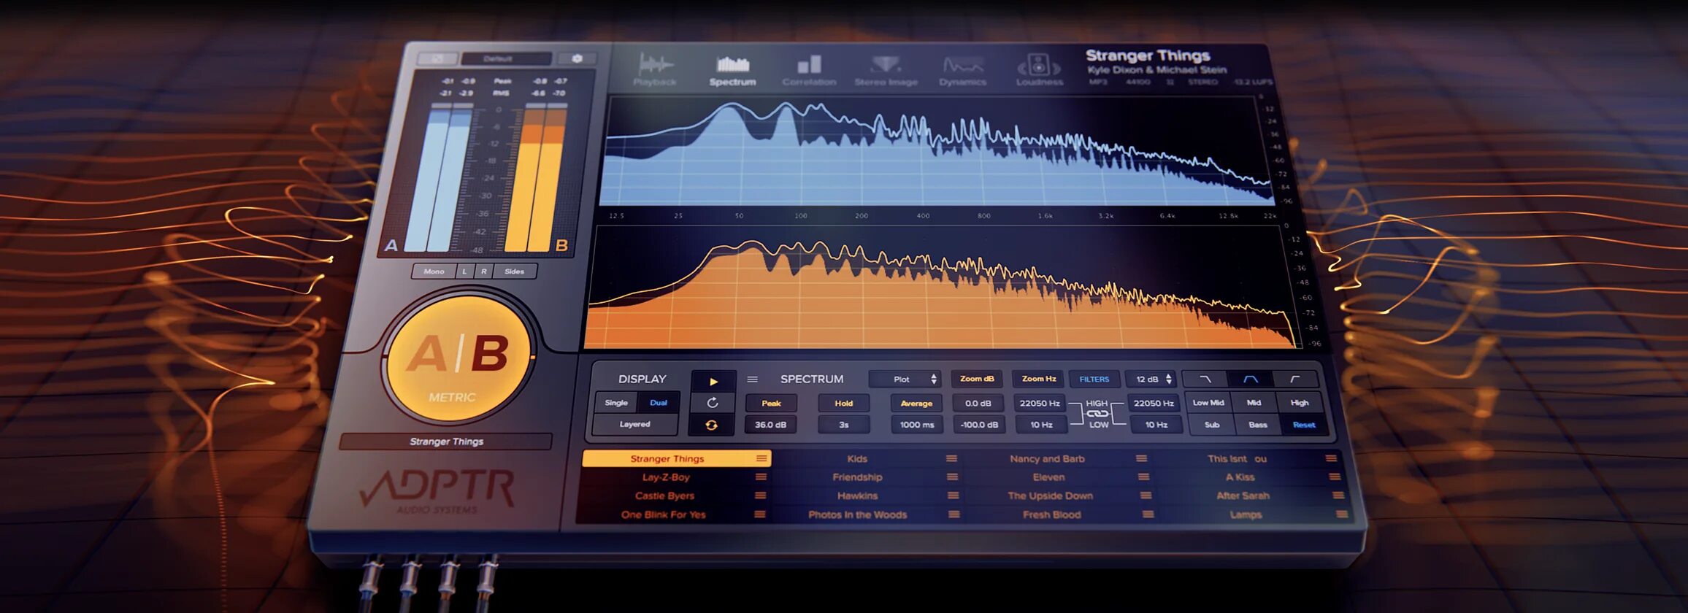
Task: Open menu icon for A Kiss track
Action: point(1335,477)
